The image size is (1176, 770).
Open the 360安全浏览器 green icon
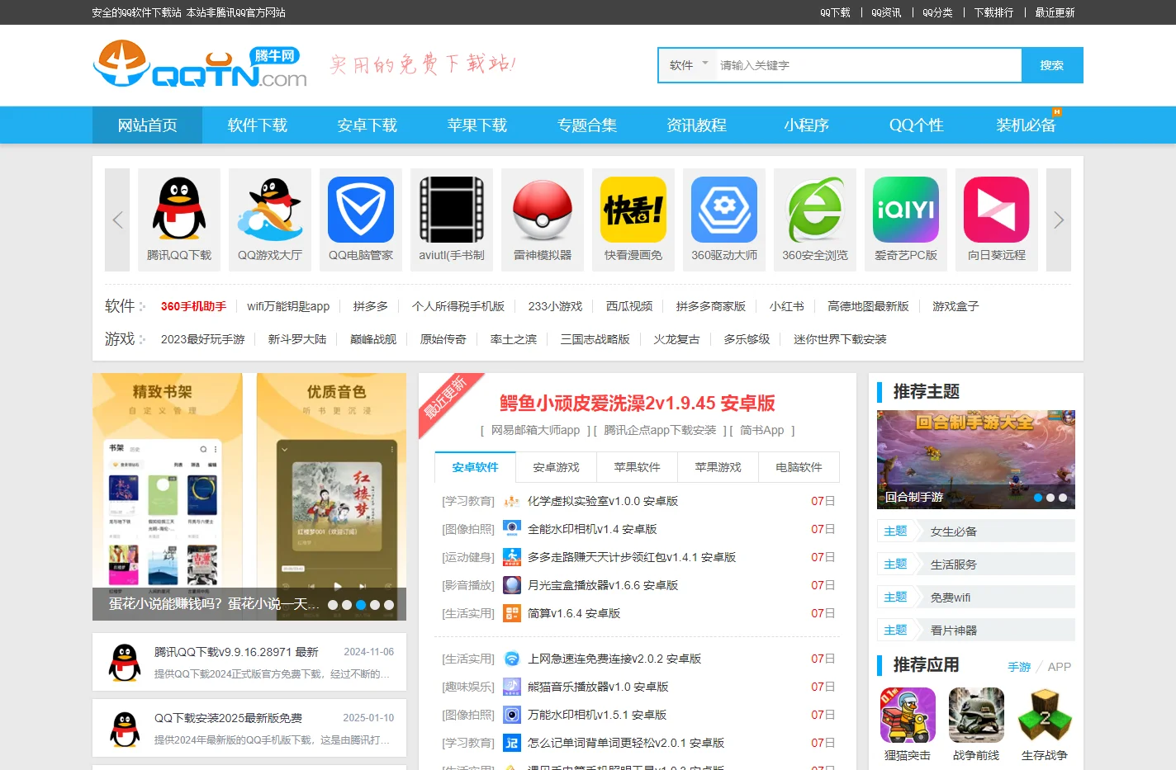click(815, 210)
